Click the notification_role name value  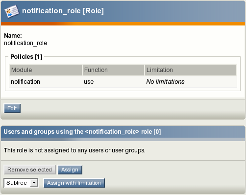tap(25, 43)
